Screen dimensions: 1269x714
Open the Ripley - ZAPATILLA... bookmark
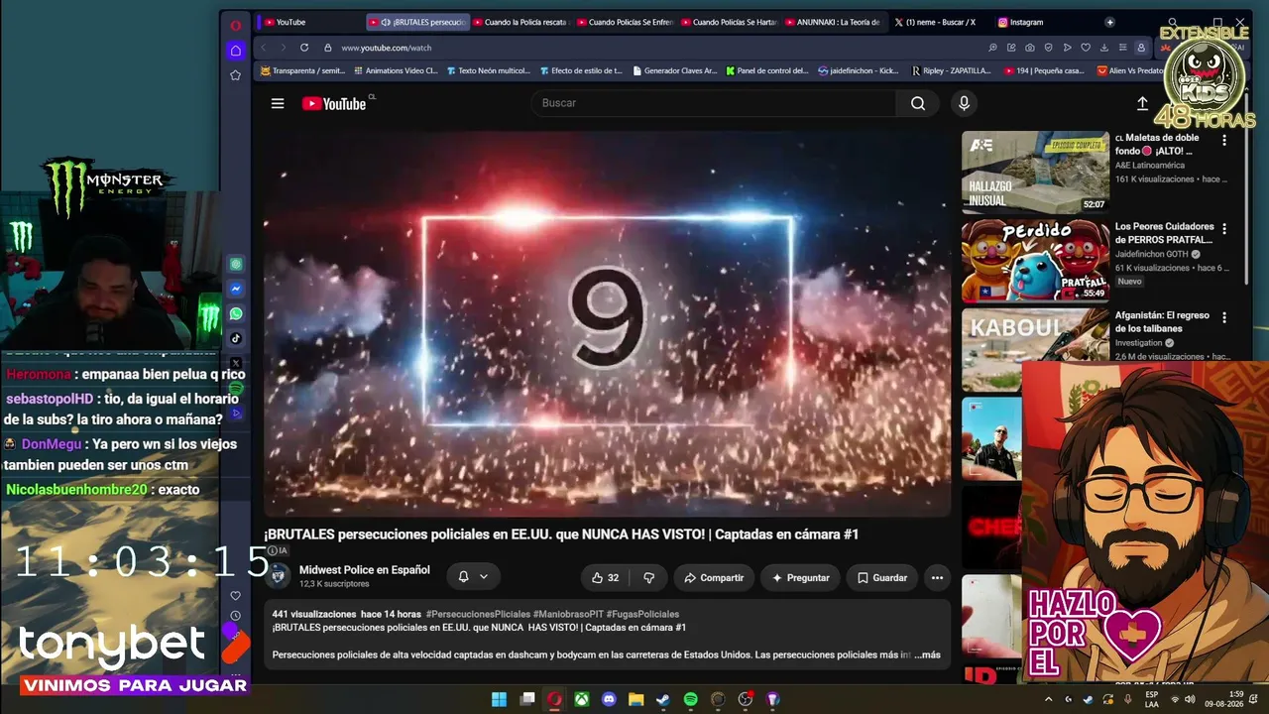(951, 70)
